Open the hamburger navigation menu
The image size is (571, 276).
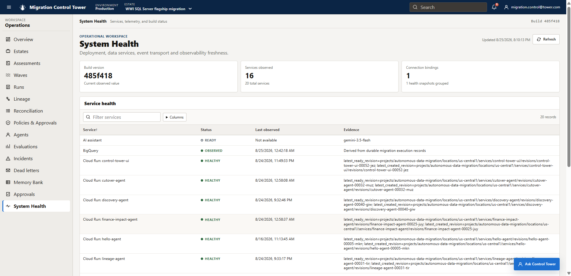(x=9, y=7)
